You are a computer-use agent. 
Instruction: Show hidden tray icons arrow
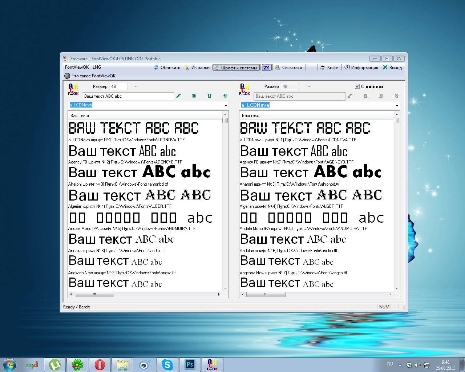pos(400,365)
